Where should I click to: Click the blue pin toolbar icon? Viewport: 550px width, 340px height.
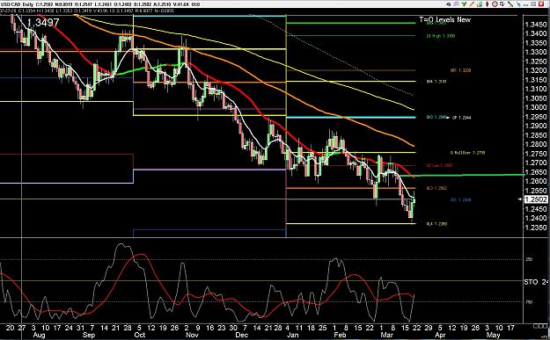pyautogui.click(x=519, y=4)
